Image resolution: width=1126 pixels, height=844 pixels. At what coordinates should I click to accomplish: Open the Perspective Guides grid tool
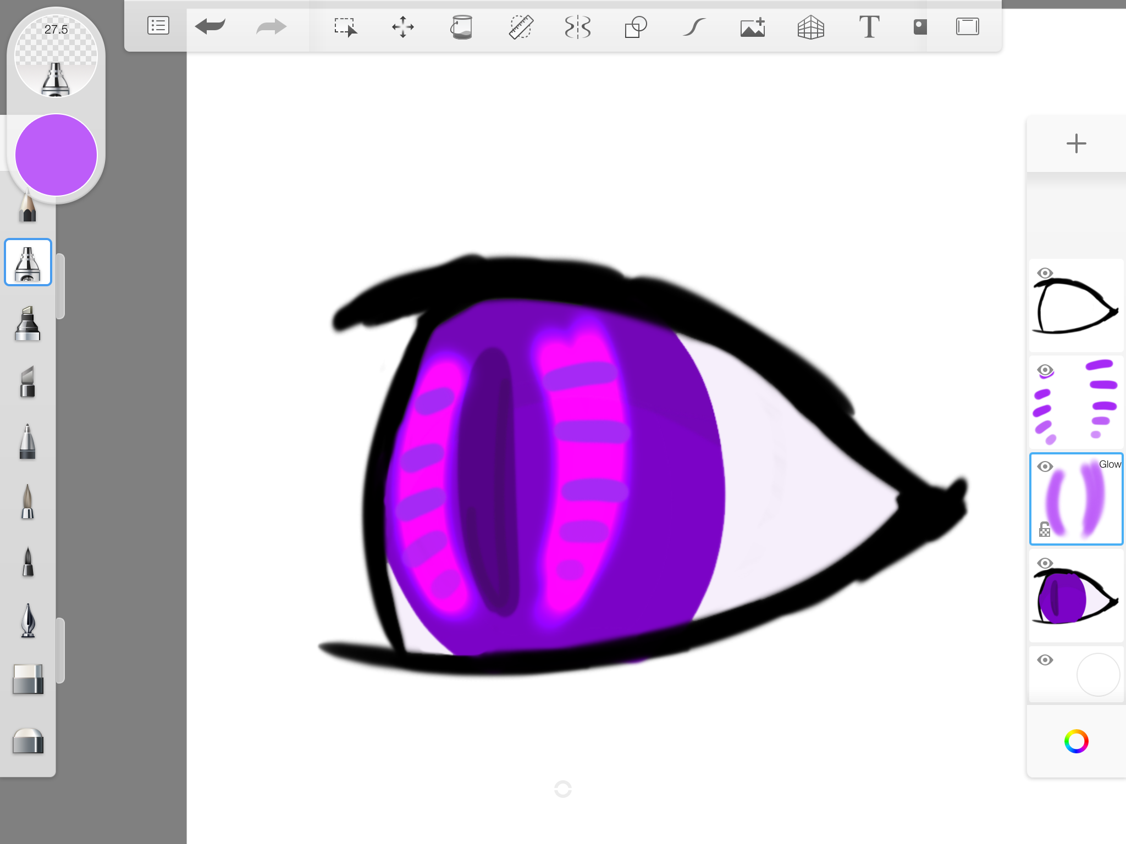coord(811,26)
